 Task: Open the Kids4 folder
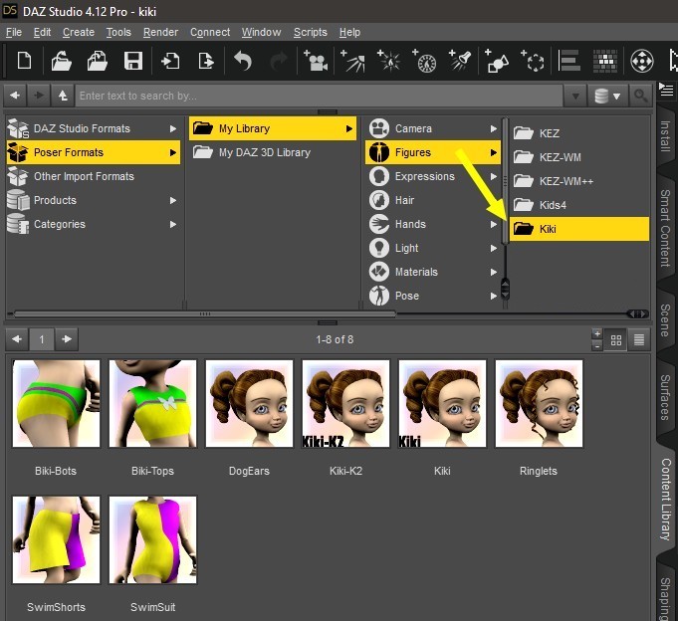pyautogui.click(x=579, y=205)
